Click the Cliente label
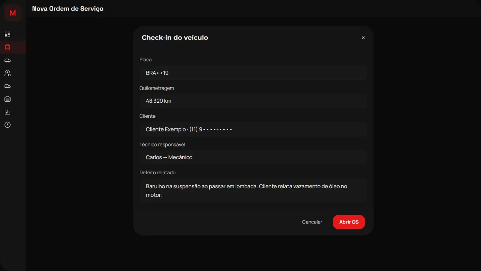481x271 pixels. [x=147, y=116]
